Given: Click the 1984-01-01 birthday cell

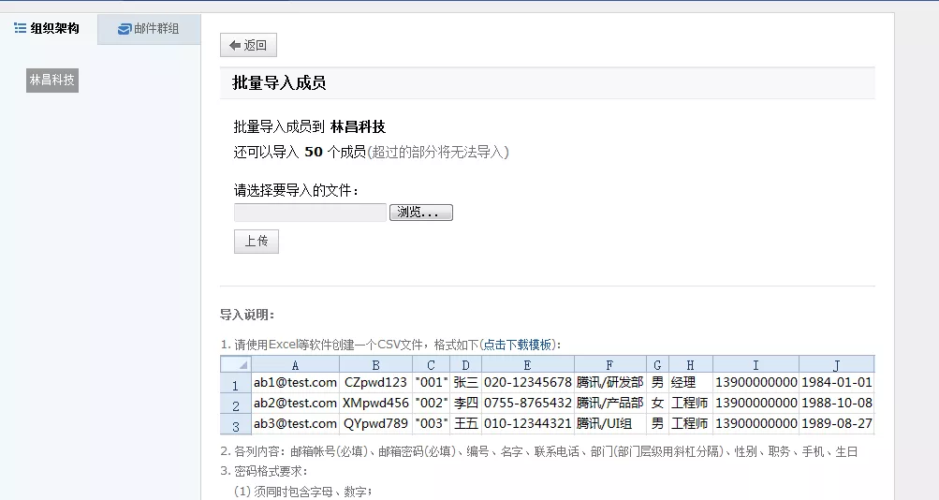Looking at the screenshot, I should pos(836,382).
